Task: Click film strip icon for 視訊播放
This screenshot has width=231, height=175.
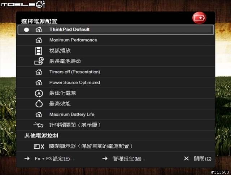Action: click(39, 51)
